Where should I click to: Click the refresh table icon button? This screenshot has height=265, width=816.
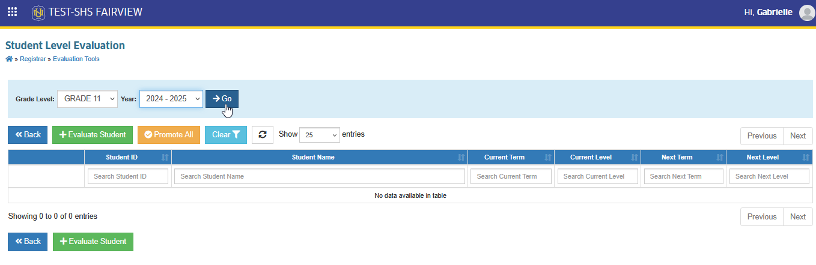click(x=263, y=134)
